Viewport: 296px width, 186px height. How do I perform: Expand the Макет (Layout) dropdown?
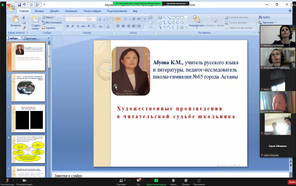point(50,17)
